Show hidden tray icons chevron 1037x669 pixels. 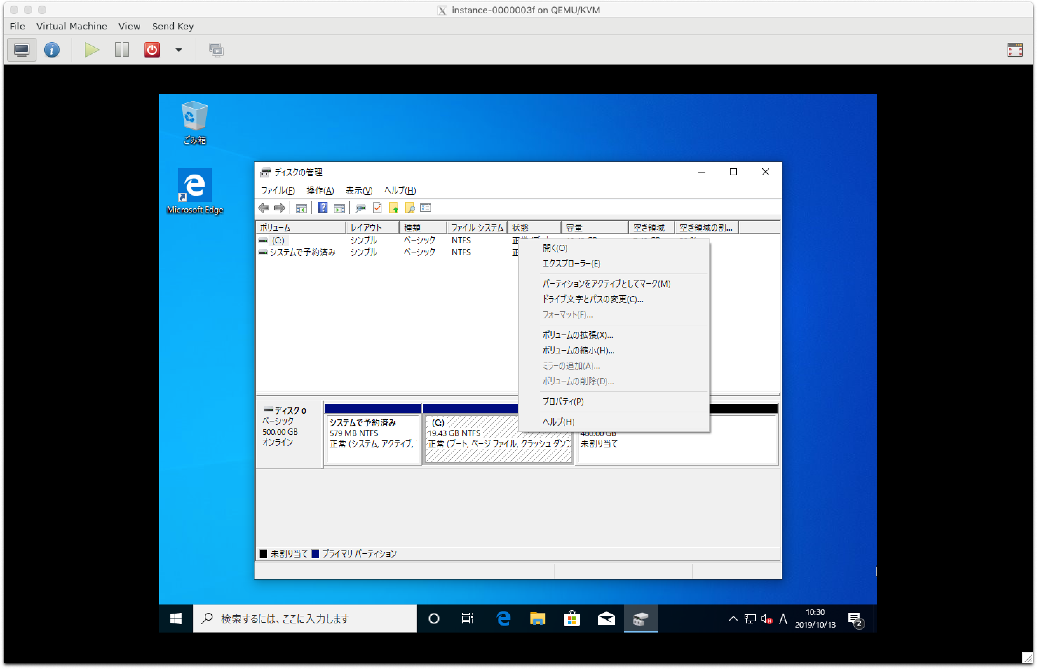(x=733, y=619)
